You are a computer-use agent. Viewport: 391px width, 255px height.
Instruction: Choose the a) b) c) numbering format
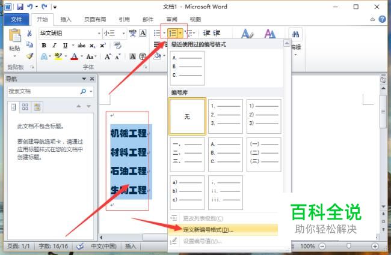click(x=187, y=193)
